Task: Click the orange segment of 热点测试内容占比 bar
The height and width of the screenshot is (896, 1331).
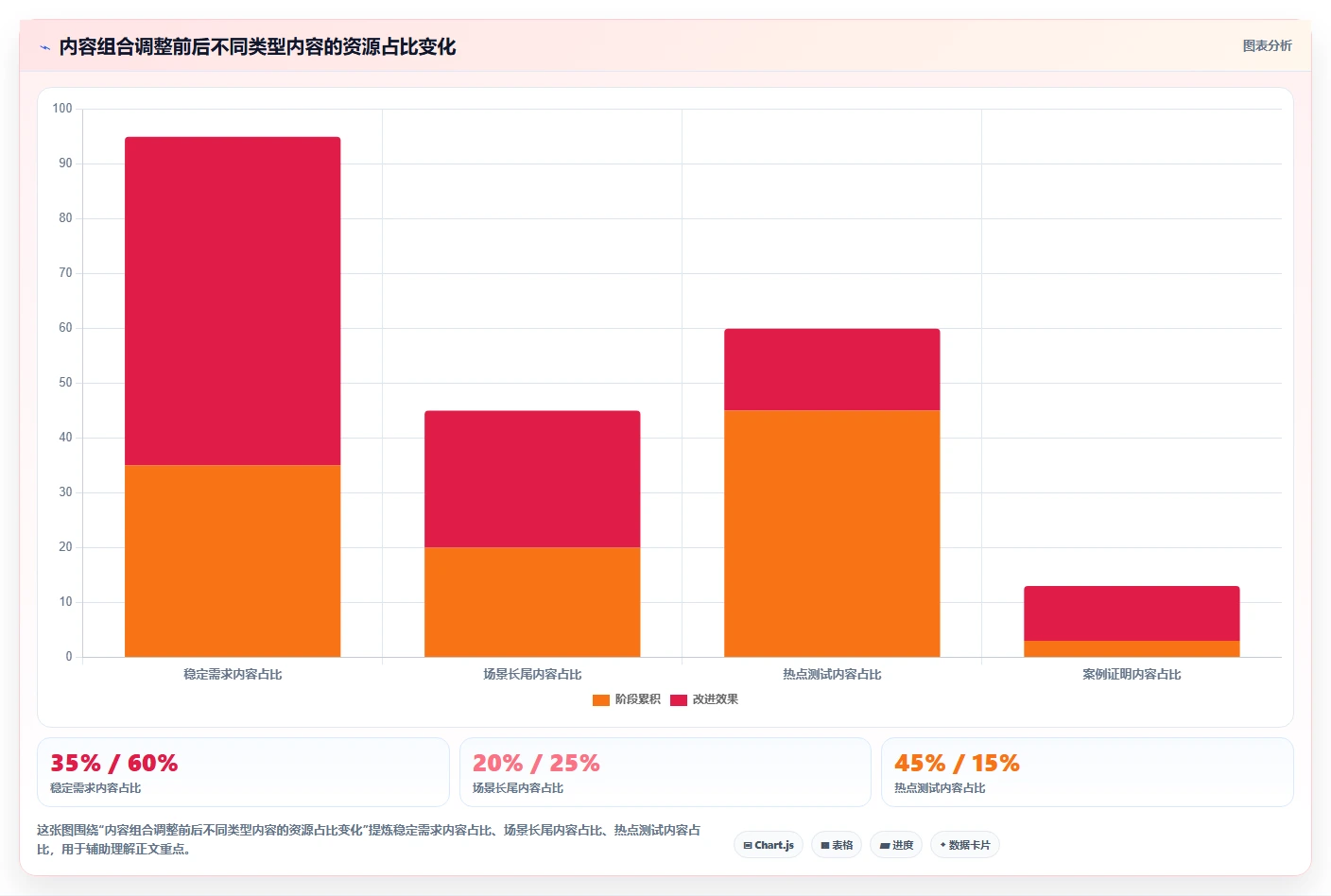Action: pyautogui.click(x=832, y=533)
